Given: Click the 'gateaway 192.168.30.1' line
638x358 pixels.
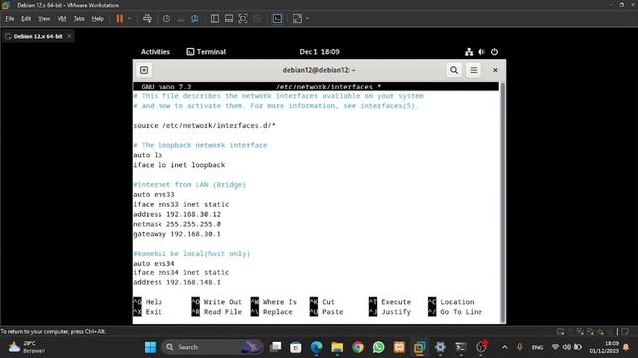Looking at the screenshot, I should [177, 234].
